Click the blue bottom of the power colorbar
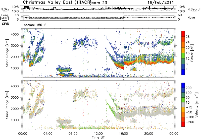 (183, 72)
